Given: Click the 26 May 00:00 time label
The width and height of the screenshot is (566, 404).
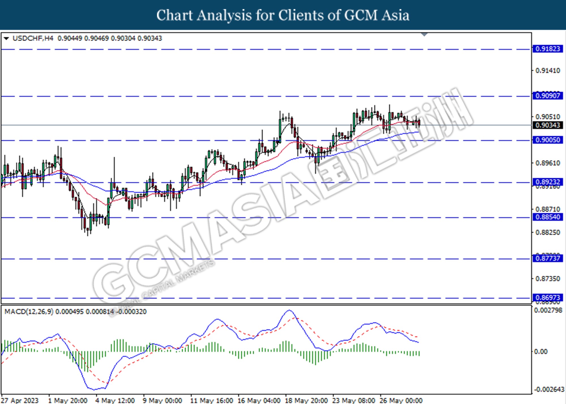Looking at the screenshot, I should pyautogui.click(x=401, y=400).
